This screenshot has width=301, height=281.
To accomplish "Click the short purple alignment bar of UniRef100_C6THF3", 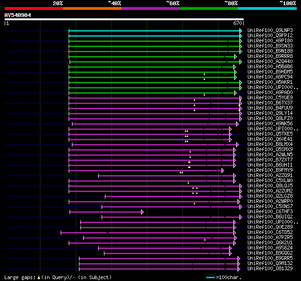I will click(x=105, y=212).
